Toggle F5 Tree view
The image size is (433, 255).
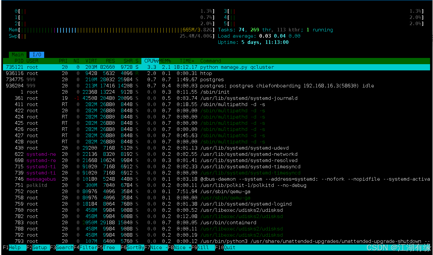pos(109,247)
